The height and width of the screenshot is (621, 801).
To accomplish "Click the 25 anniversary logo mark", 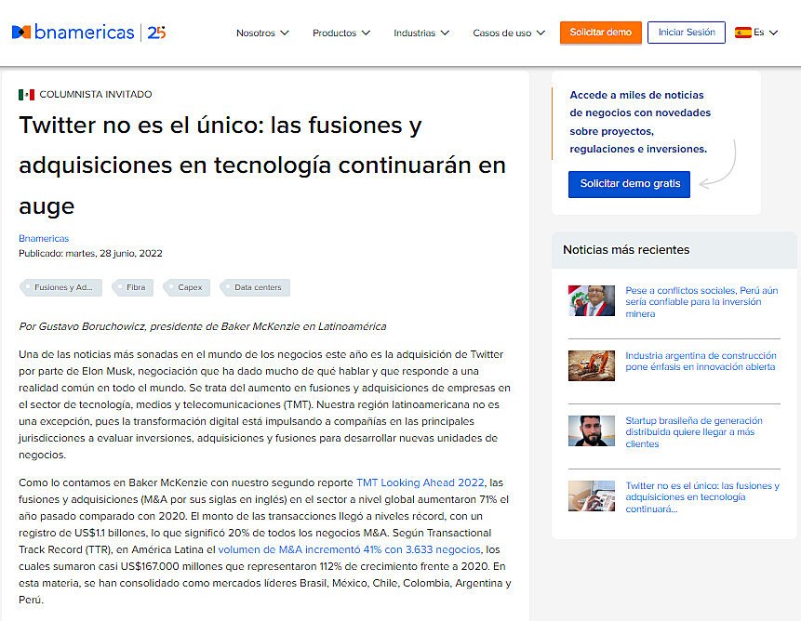I will click(156, 33).
